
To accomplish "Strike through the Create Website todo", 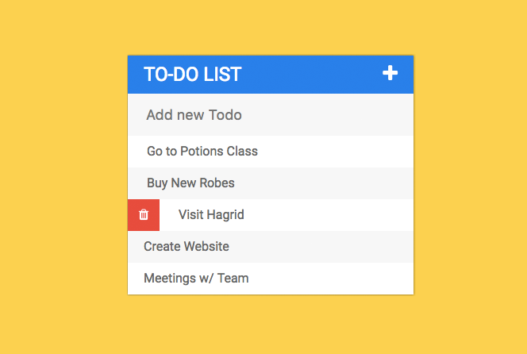I will tap(187, 246).
